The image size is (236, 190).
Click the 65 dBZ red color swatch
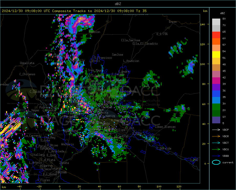[x=216, y=35]
